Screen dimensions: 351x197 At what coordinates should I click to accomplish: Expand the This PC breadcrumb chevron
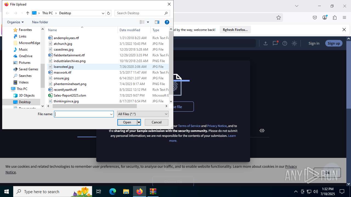[56, 13]
